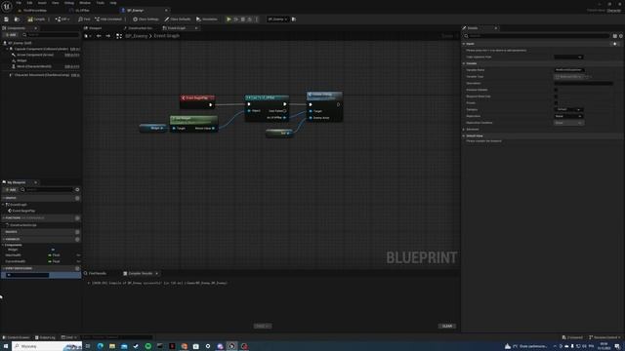Click the zoom-to-fit graph icon
Image resolution: width=625 pixels, height=351 pixels.
coord(119,36)
